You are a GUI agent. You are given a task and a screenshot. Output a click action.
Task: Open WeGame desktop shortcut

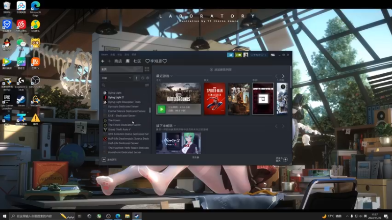[35, 101]
